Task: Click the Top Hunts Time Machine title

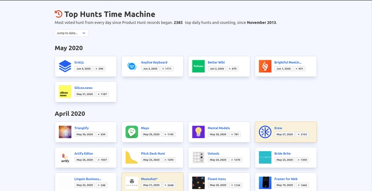Action: click(110, 14)
